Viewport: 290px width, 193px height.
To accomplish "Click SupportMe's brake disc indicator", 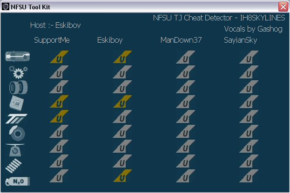I will [59, 131].
